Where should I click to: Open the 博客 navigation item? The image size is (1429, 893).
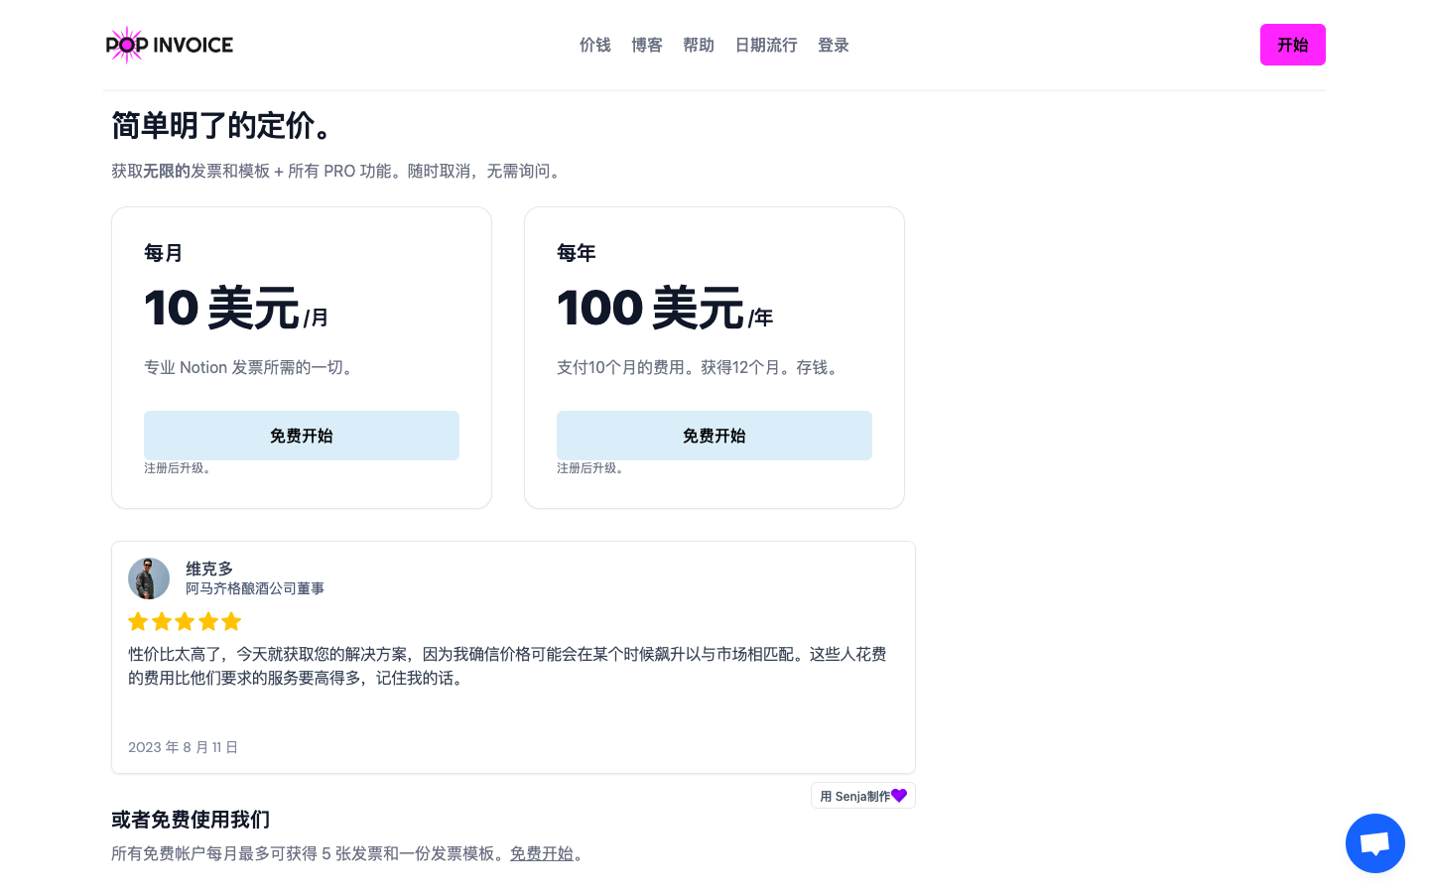tap(647, 45)
